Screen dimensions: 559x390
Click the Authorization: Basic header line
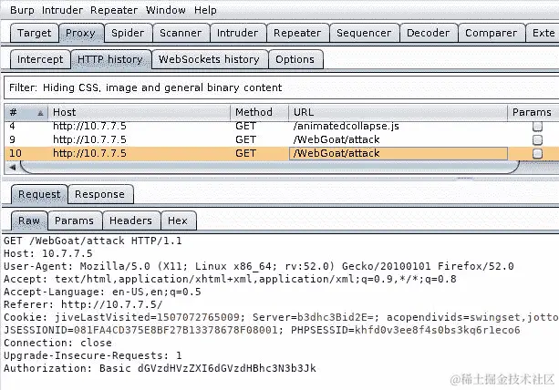click(160, 369)
